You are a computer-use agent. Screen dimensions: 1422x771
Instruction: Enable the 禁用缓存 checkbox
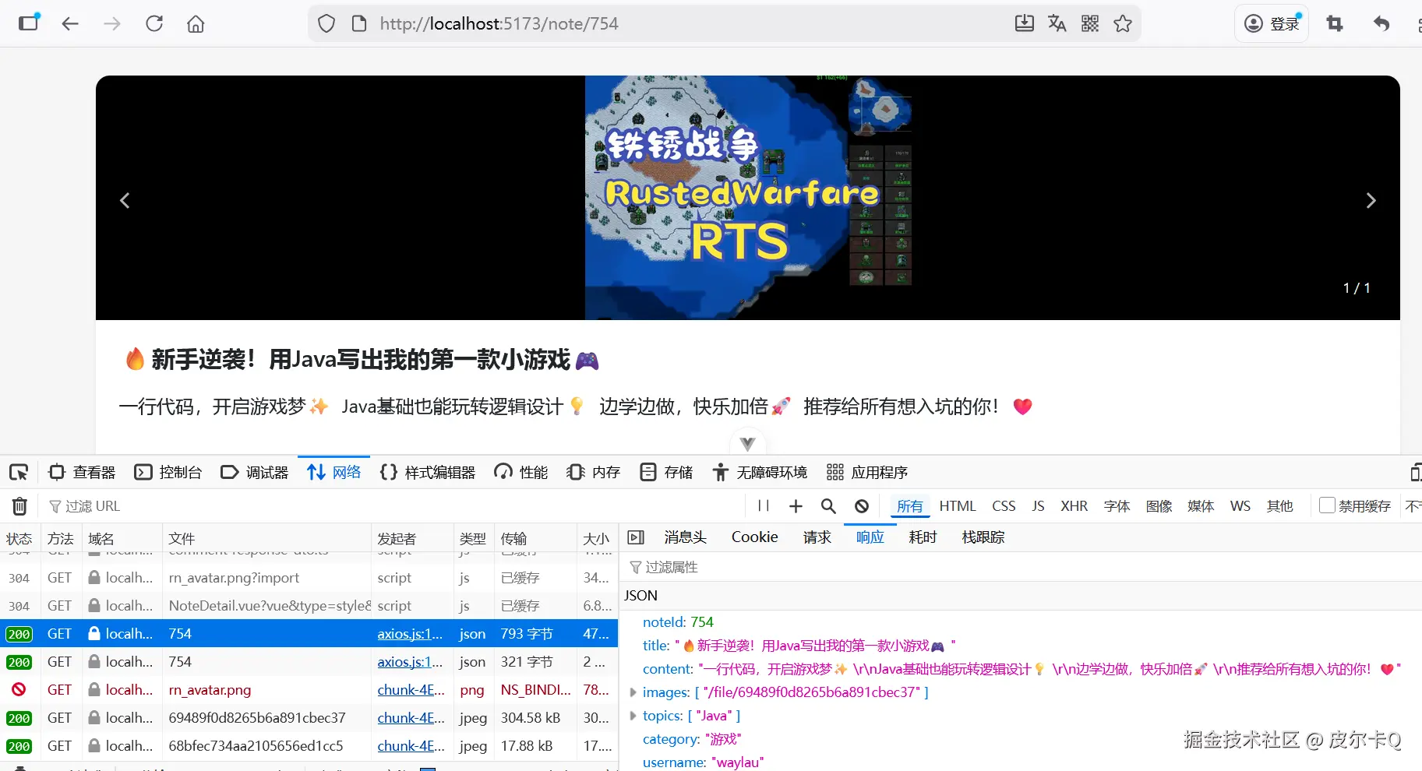(x=1325, y=505)
